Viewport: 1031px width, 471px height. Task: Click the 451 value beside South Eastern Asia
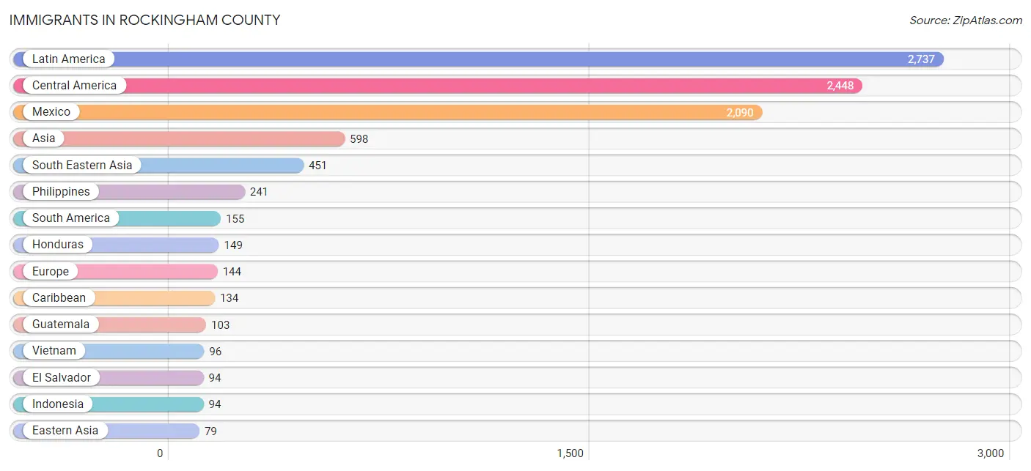(318, 166)
